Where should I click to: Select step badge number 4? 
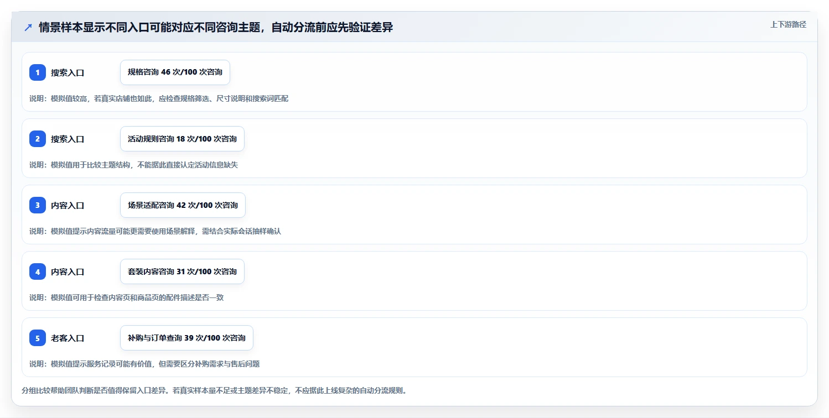(38, 271)
